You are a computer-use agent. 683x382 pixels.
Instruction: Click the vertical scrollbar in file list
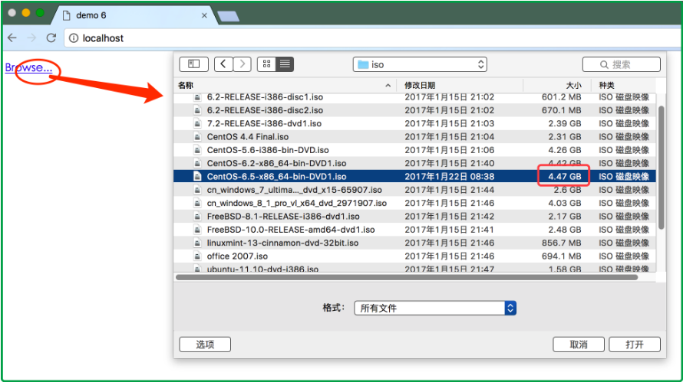click(x=662, y=168)
